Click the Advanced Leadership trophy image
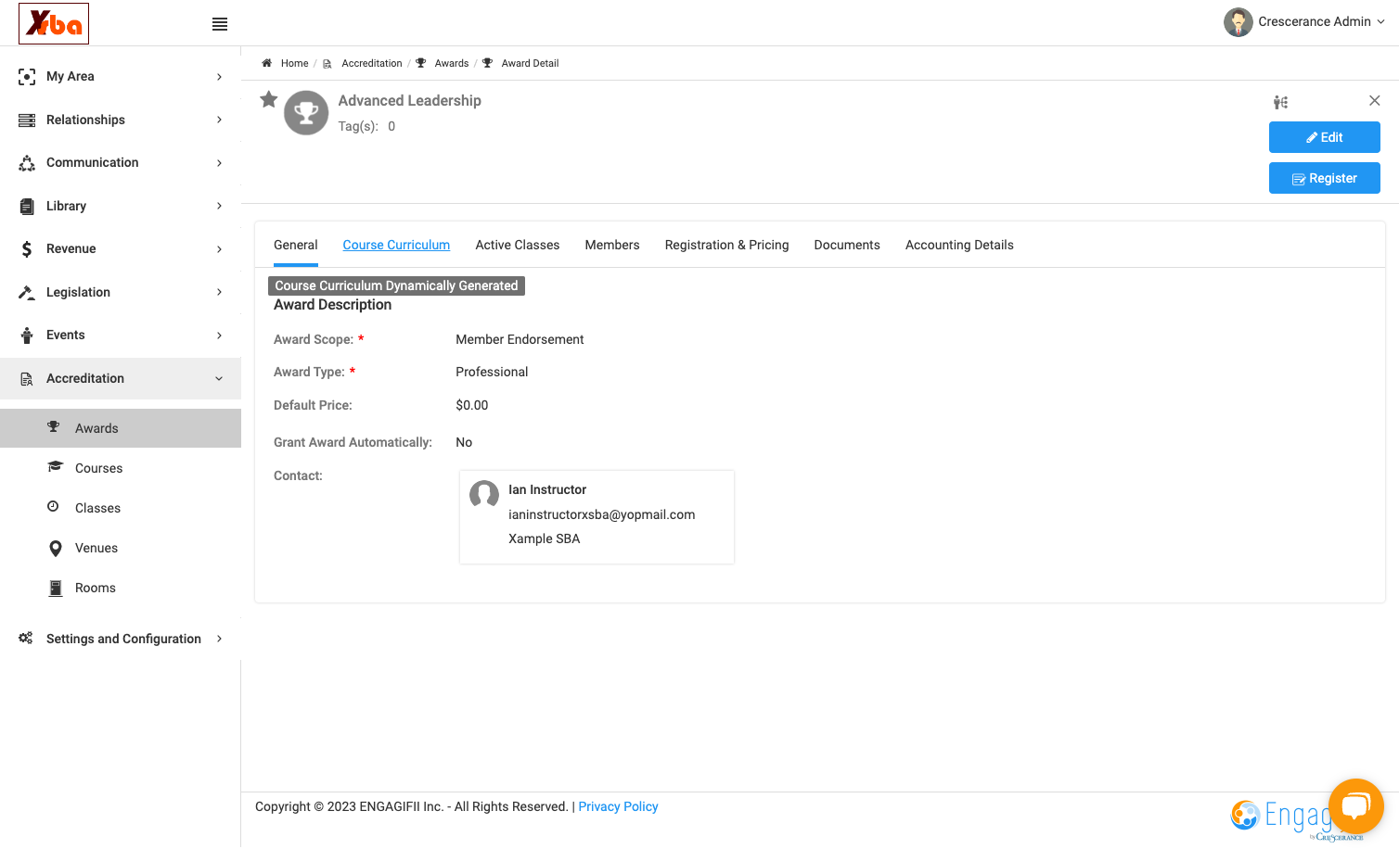Image resolution: width=1399 pixels, height=849 pixels. coord(306,113)
